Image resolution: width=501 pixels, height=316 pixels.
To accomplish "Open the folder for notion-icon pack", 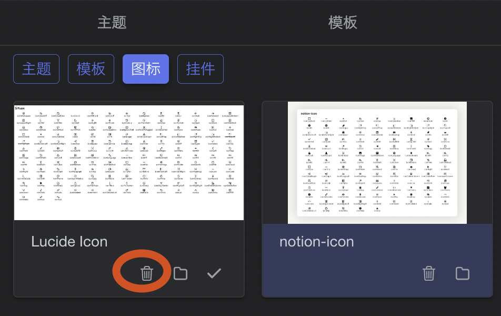I will [463, 273].
